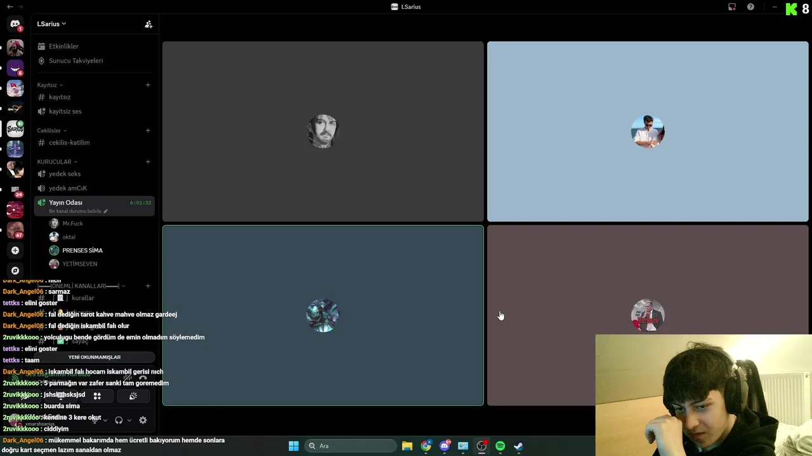Open Windows Start menu
This screenshot has width=812, height=456.
click(x=294, y=446)
